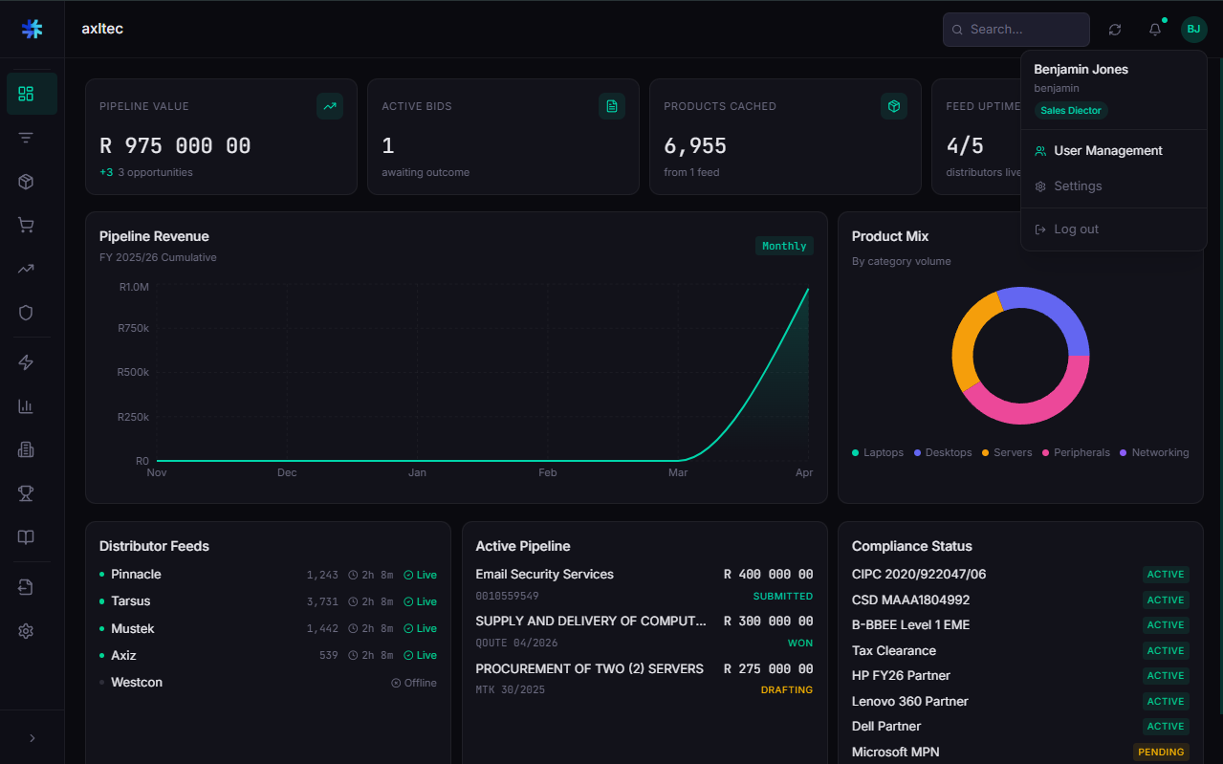Select User Management from the user menu
The height and width of the screenshot is (764, 1223).
(1114, 151)
